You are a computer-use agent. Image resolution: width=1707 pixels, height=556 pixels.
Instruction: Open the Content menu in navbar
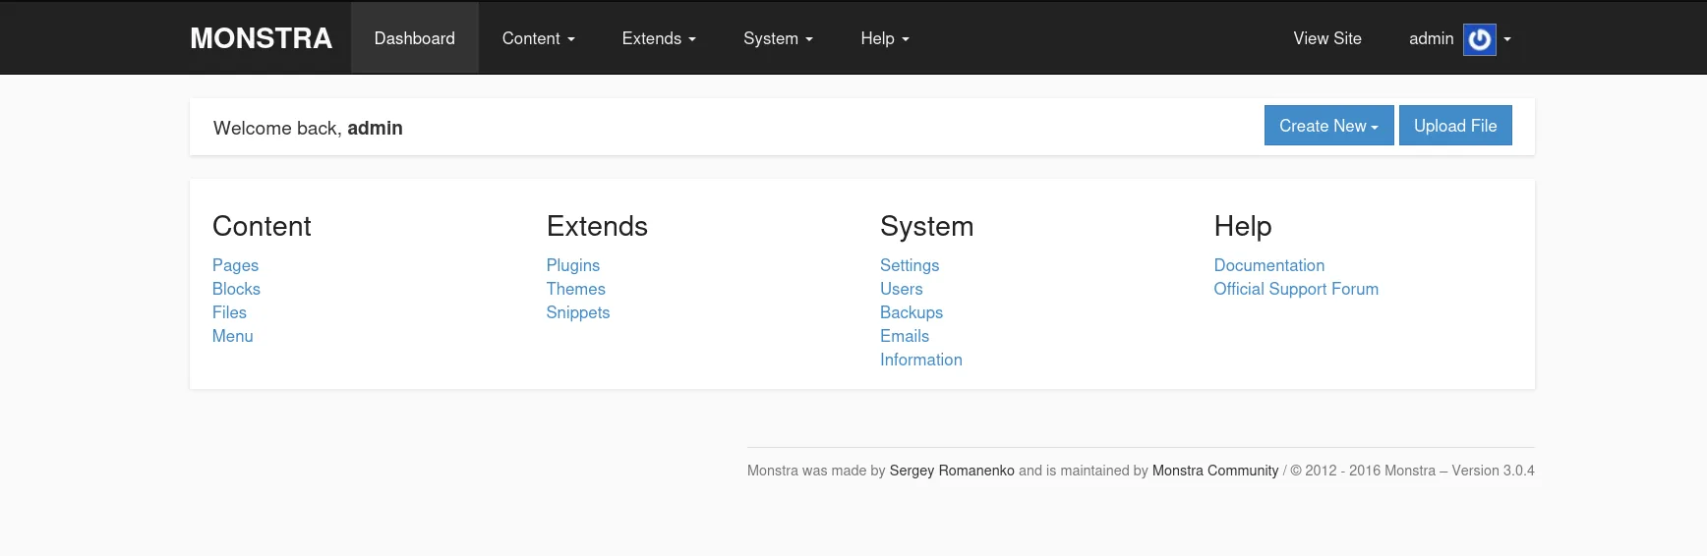coord(538,38)
